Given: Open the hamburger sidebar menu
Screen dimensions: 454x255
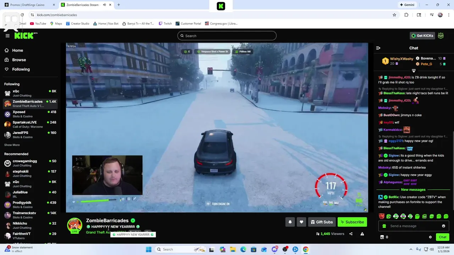Looking at the screenshot, I should [7, 36].
